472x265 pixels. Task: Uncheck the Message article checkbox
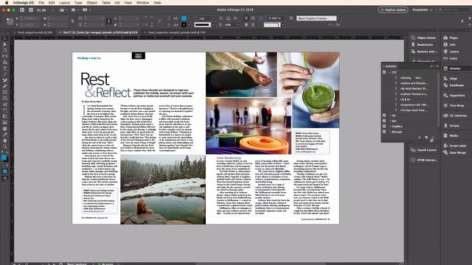[384, 132]
